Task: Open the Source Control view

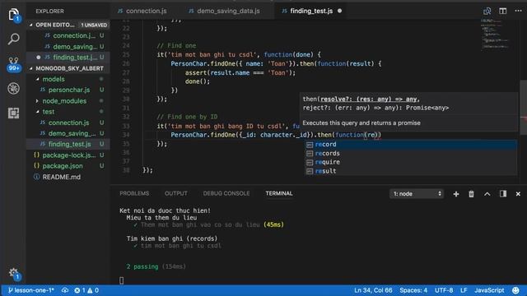Action: click(13, 64)
